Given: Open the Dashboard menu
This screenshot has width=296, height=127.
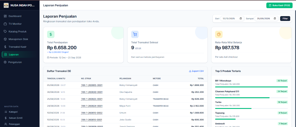Looking at the screenshot, I should coord(20,16).
